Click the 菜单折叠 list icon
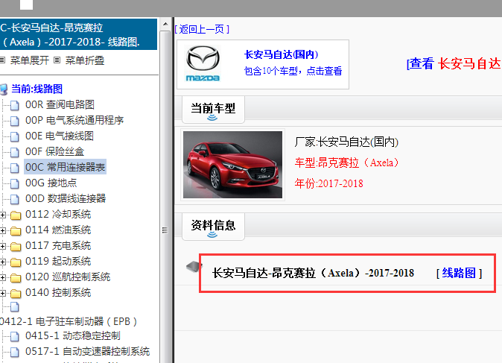The width and height of the screenshot is (502, 363). [57, 60]
